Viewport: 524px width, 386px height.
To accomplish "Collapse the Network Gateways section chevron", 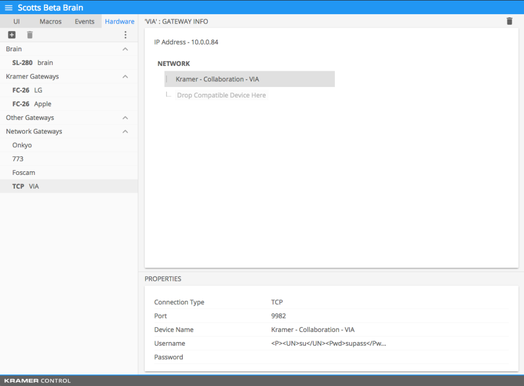I will (125, 131).
